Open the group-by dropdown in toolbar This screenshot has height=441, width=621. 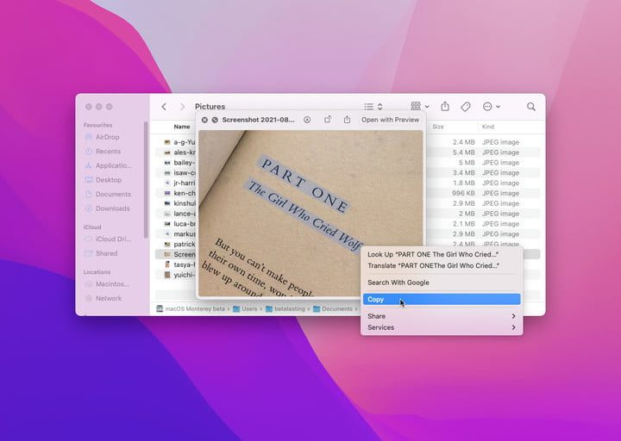(418, 107)
